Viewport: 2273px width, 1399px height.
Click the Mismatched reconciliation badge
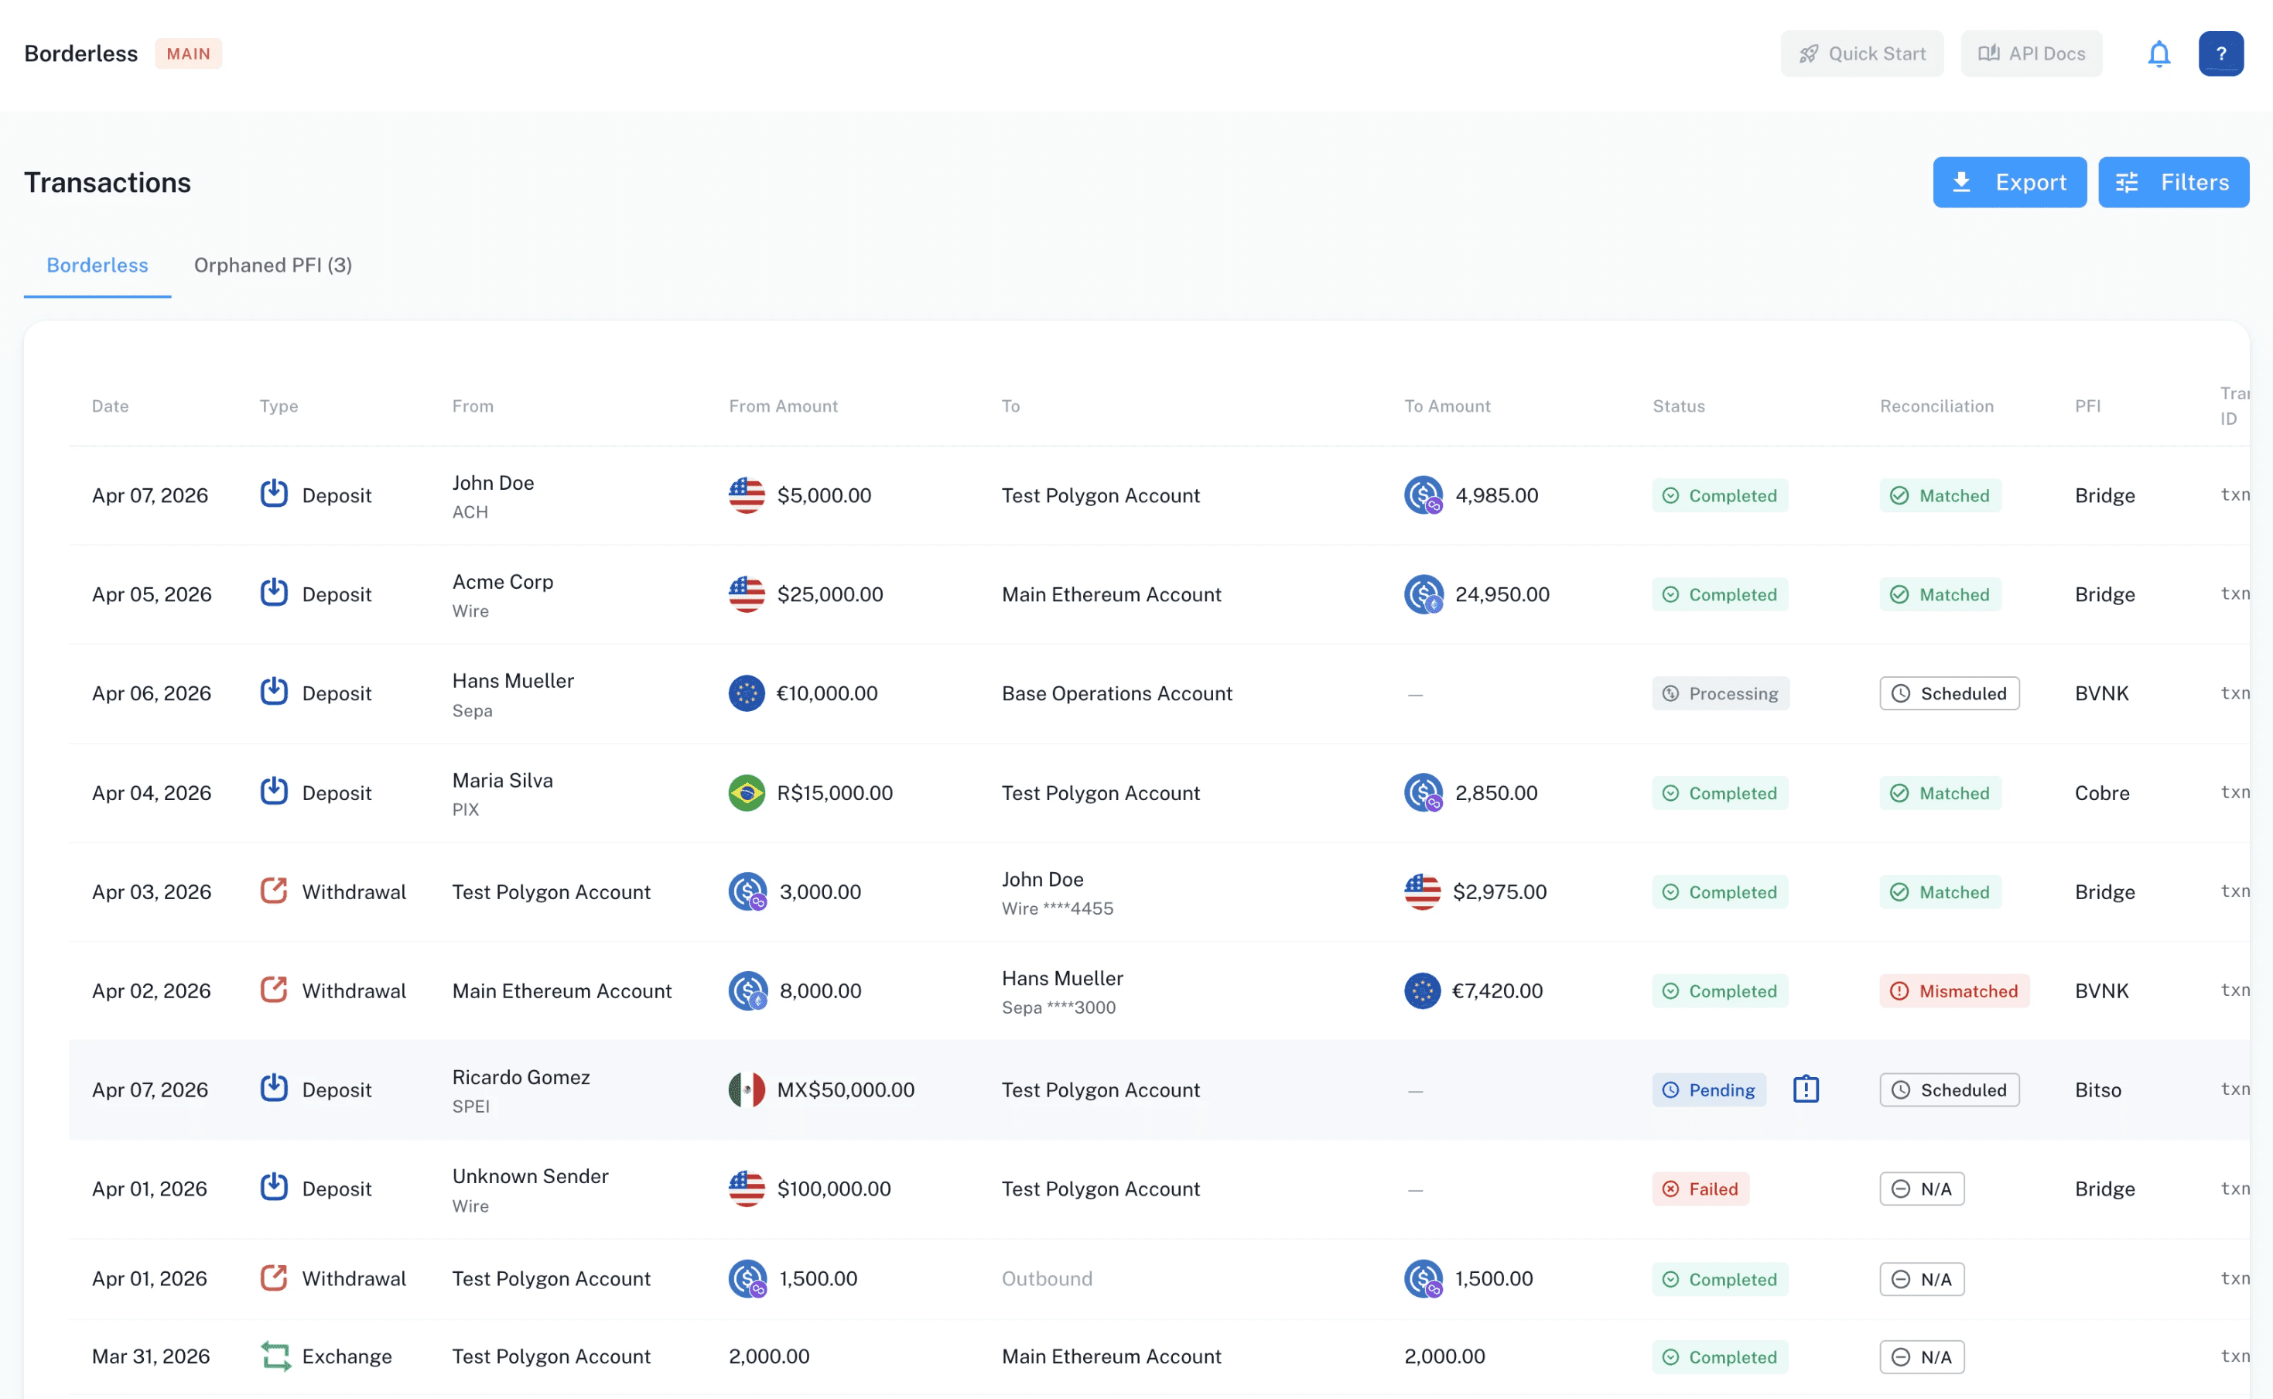(1953, 990)
